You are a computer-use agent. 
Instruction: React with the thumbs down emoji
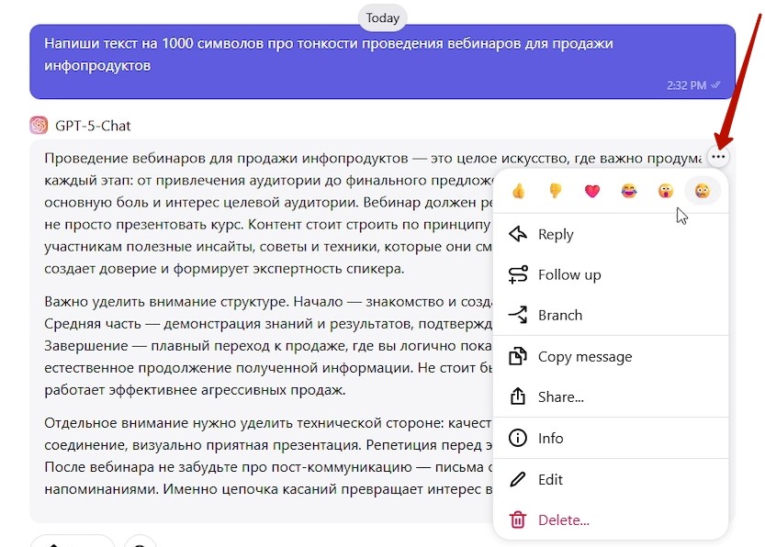(556, 191)
